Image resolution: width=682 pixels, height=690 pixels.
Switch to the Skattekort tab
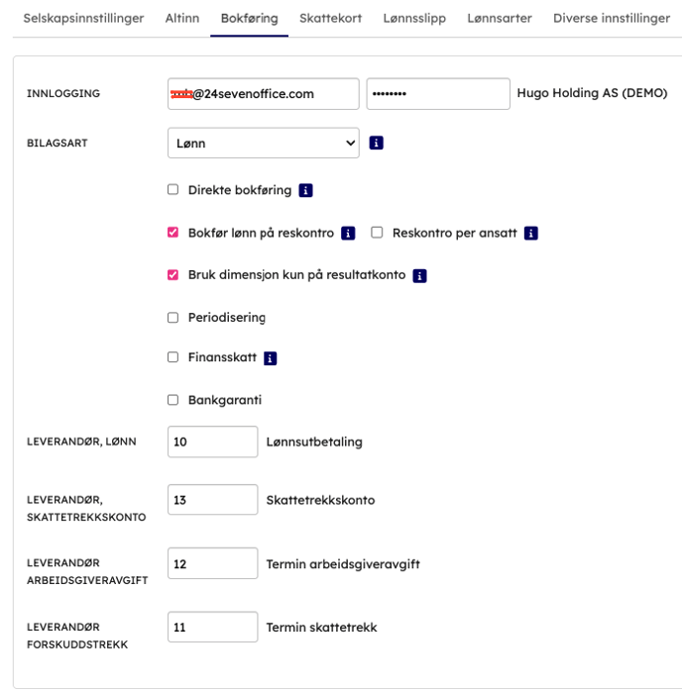330,18
